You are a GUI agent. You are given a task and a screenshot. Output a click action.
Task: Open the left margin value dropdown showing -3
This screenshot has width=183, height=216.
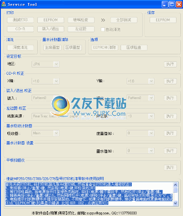coord(141,116)
